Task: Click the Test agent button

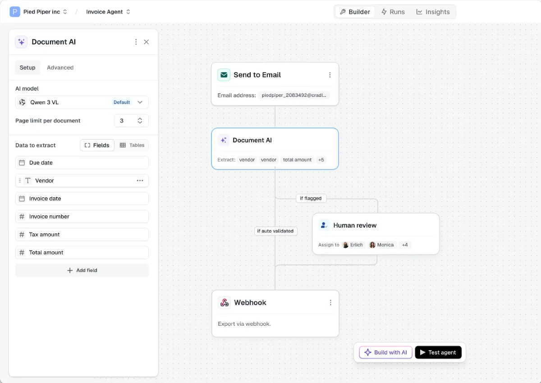Action: 438,352
